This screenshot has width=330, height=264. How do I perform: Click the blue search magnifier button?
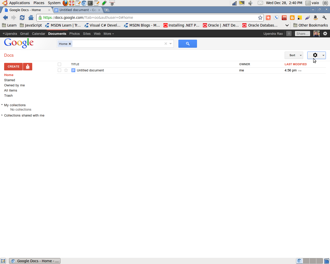coord(188,44)
